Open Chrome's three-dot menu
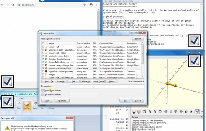Screen dimensions: 206x131 click(x=96, y=5)
